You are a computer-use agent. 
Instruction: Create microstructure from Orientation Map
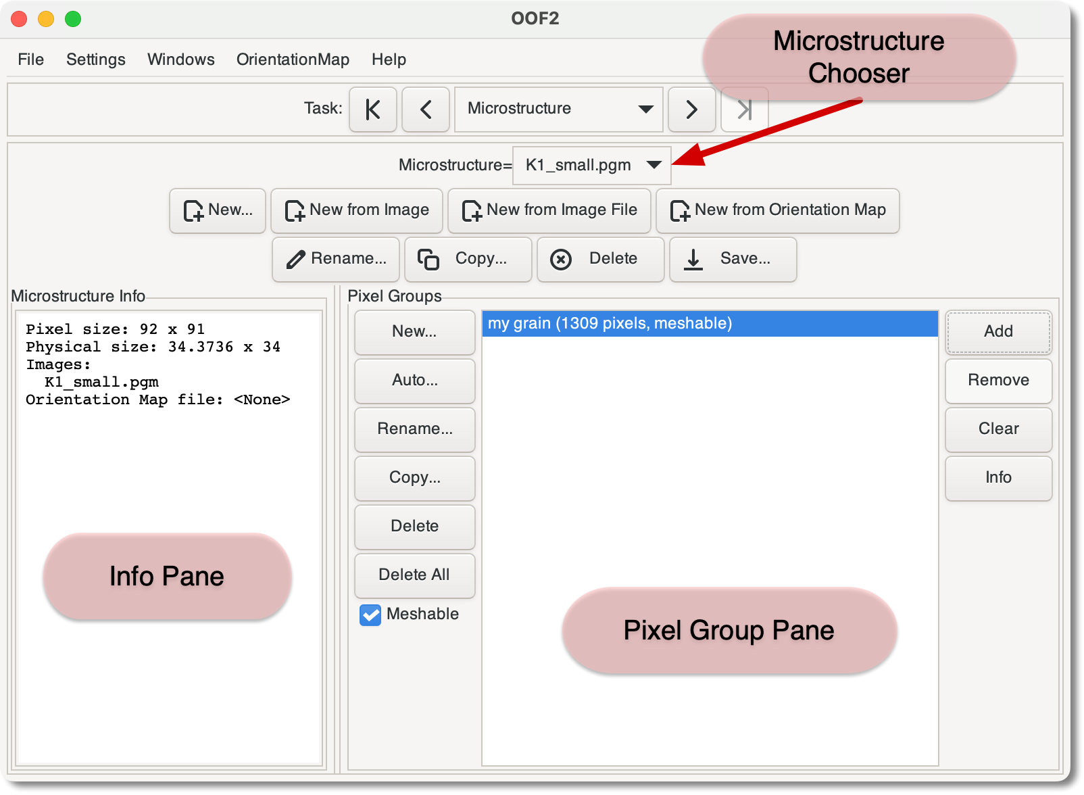(777, 210)
